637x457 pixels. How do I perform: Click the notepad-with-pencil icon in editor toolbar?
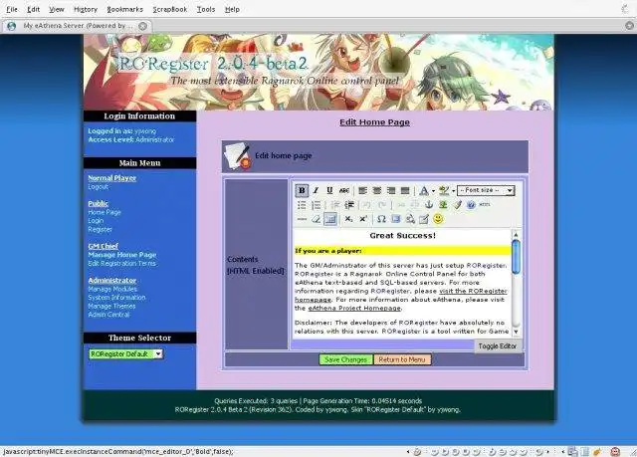tap(424, 219)
